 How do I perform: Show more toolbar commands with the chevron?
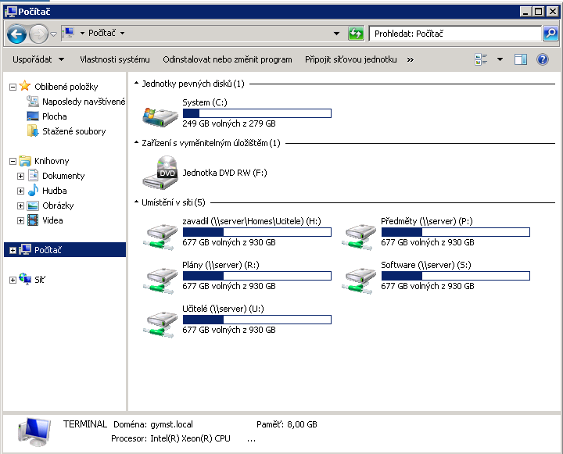coord(410,59)
